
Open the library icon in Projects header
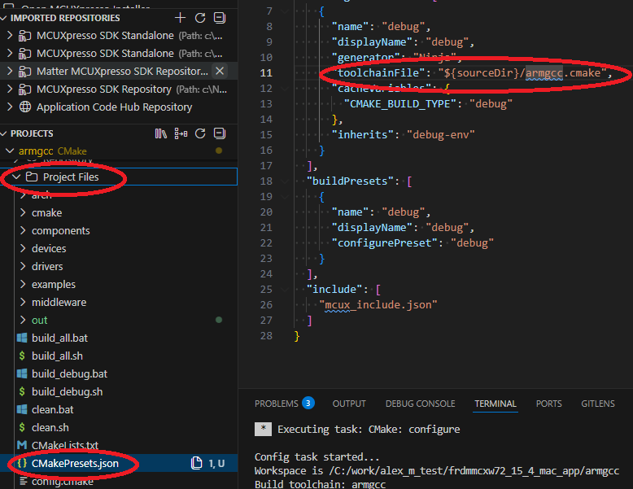pyautogui.click(x=160, y=133)
